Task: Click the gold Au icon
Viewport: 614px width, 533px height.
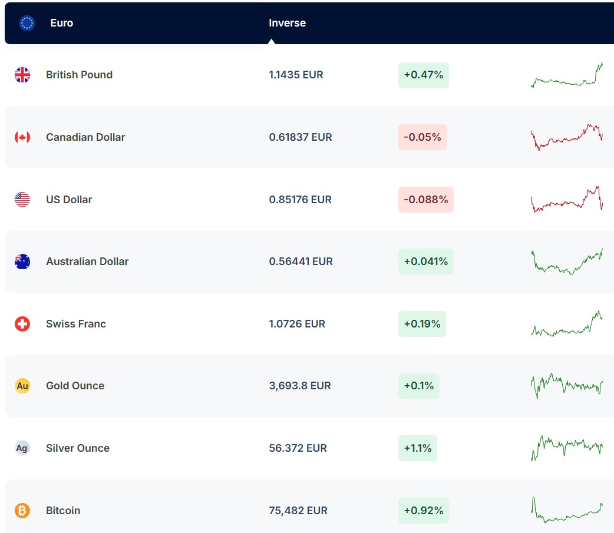Action: click(22, 386)
